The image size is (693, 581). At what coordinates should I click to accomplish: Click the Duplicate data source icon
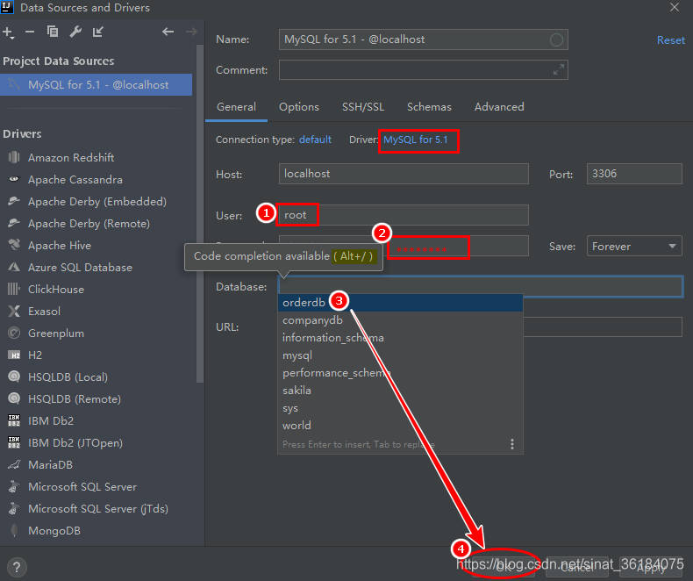[53, 32]
